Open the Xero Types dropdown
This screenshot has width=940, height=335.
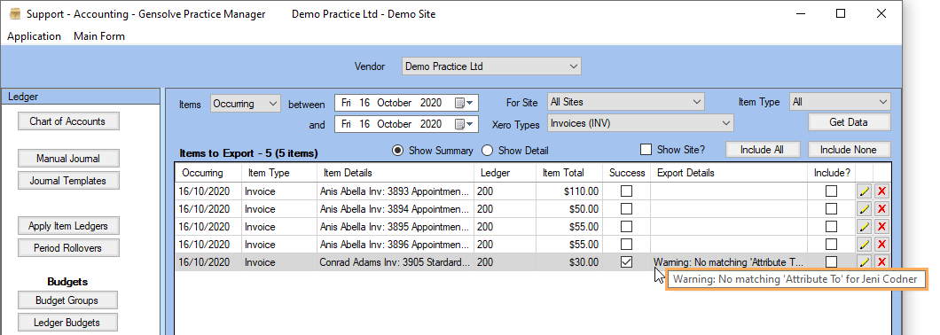[640, 123]
